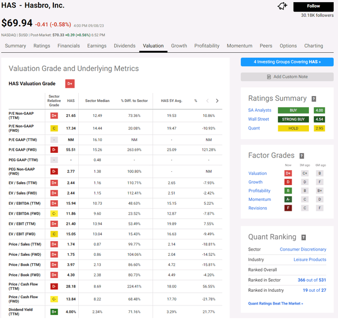This screenshot has height=323, width=338.
Task: Click the HAS Valuation Grade D+ badge
Action: (70, 84)
